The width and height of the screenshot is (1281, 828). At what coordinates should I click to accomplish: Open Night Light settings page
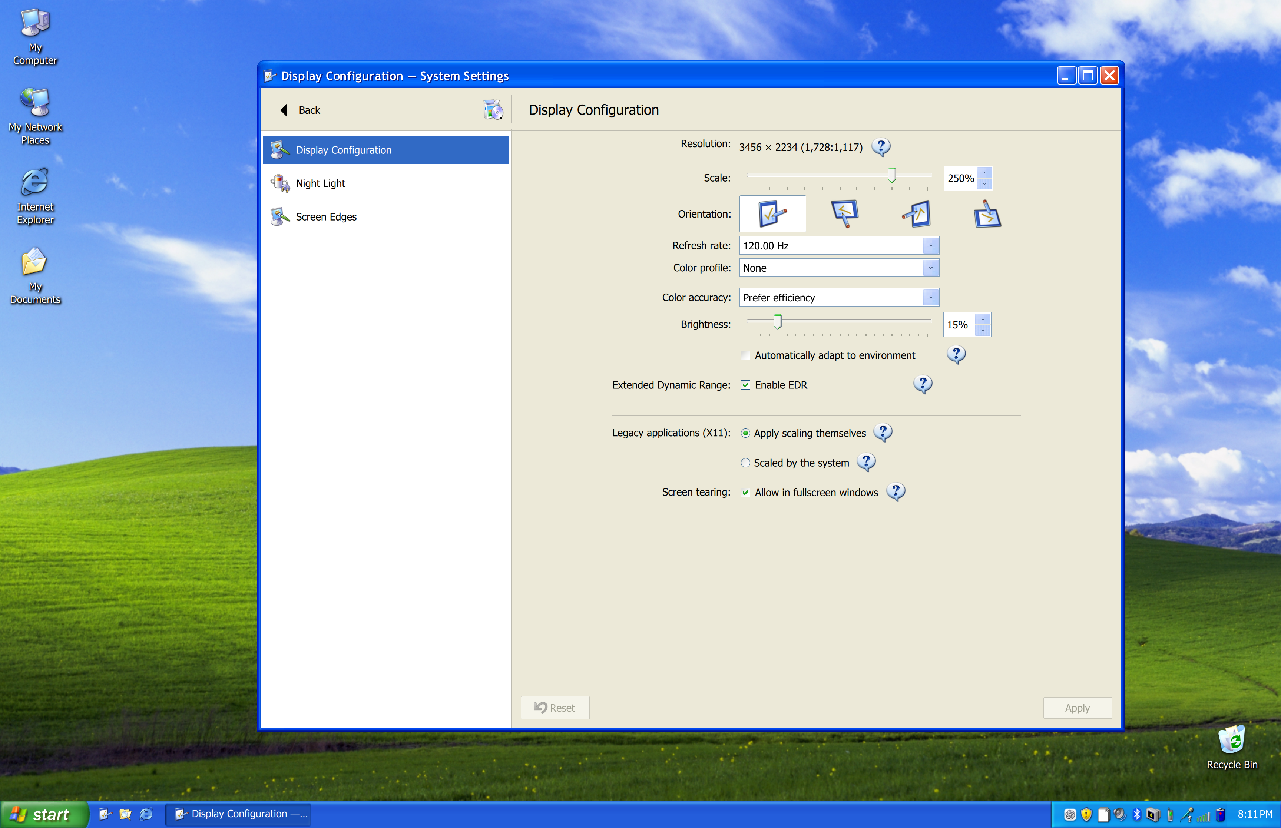click(385, 183)
